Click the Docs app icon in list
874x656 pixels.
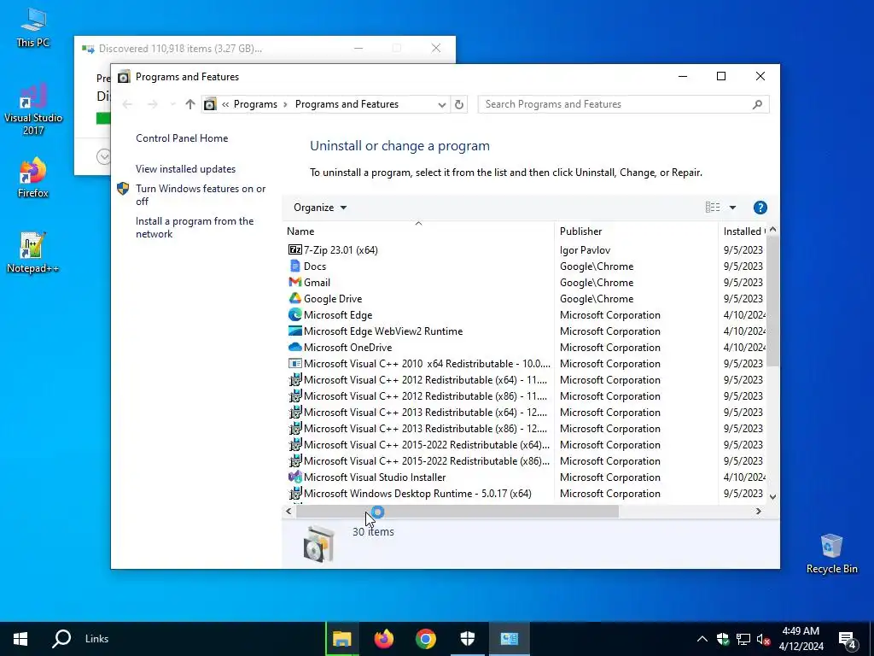tap(294, 266)
